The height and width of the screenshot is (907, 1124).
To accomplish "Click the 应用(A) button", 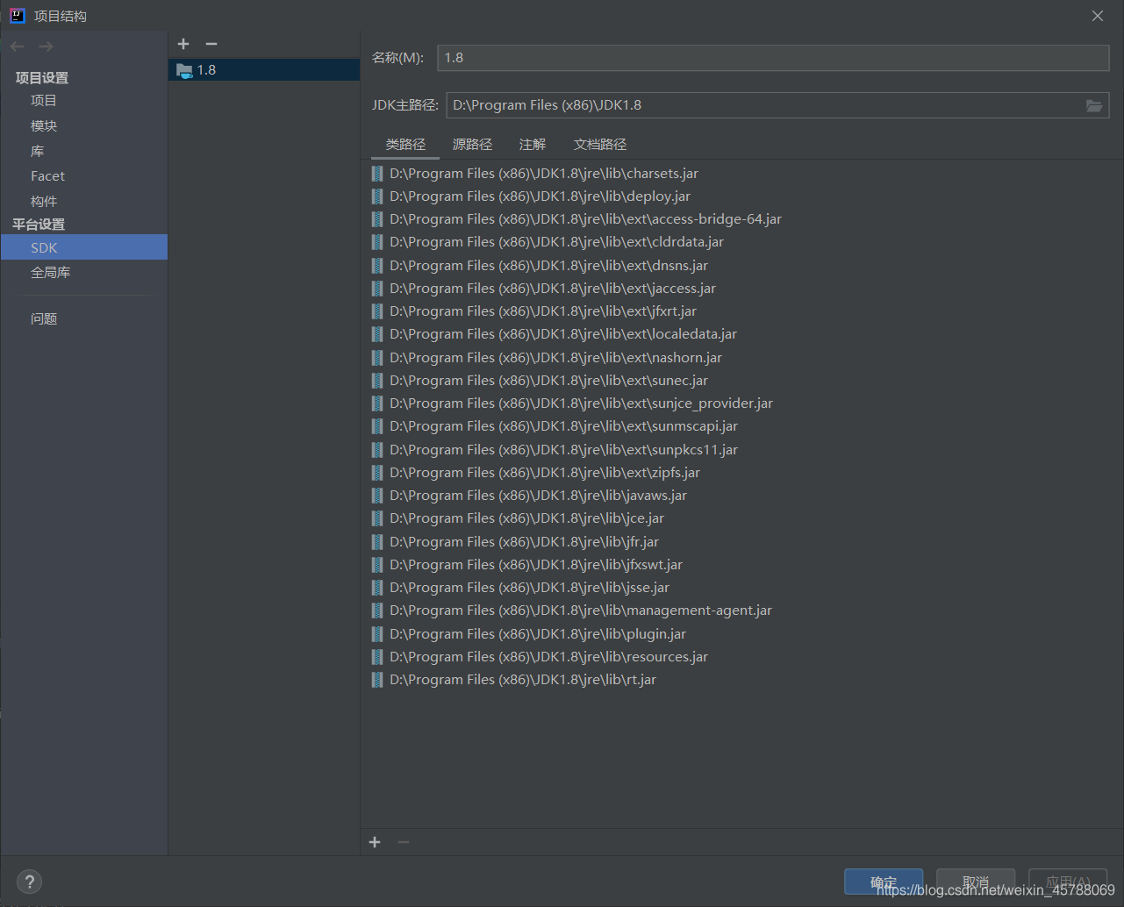I will tap(1068, 882).
